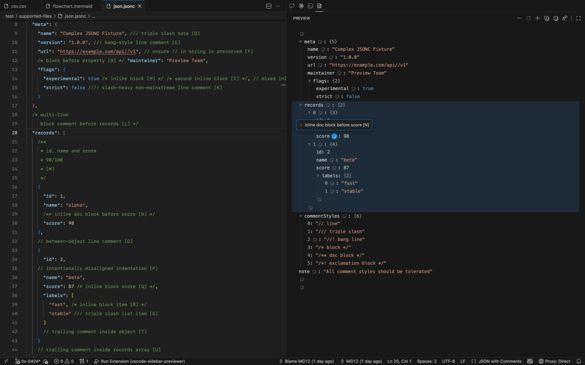Click highlighted comment icon beside score 98
This screenshot has height=365, width=585.
(334, 136)
